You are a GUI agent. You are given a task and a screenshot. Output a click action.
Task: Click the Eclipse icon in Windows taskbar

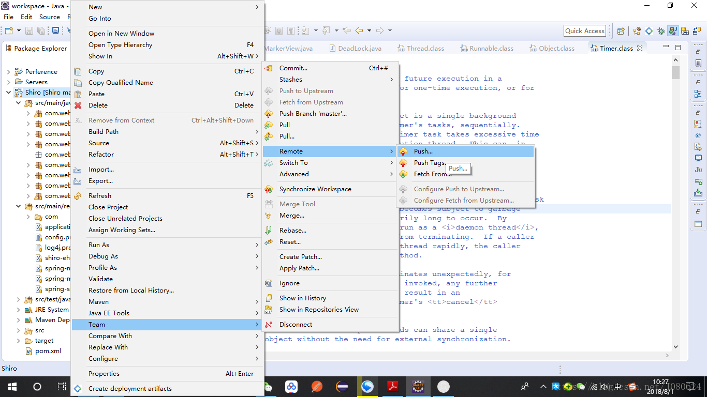[x=342, y=387]
